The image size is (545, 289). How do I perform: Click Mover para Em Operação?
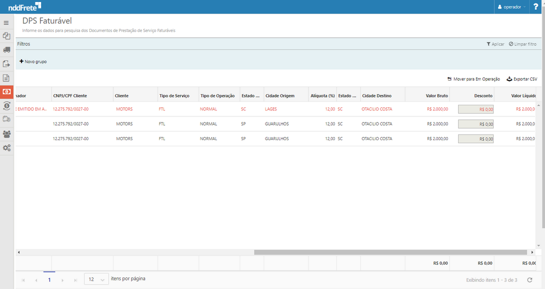click(x=473, y=79)
